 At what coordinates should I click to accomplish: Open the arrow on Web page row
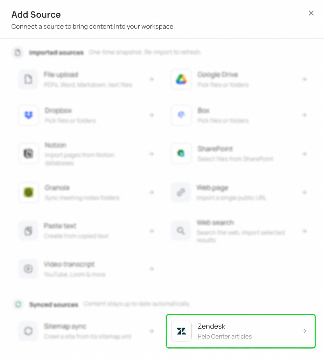[304, 192]
